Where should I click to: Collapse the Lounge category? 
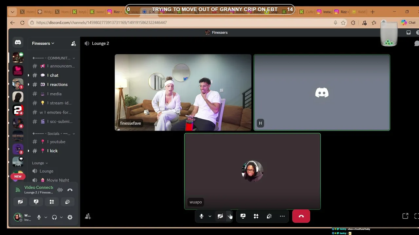tap(40, 163)
